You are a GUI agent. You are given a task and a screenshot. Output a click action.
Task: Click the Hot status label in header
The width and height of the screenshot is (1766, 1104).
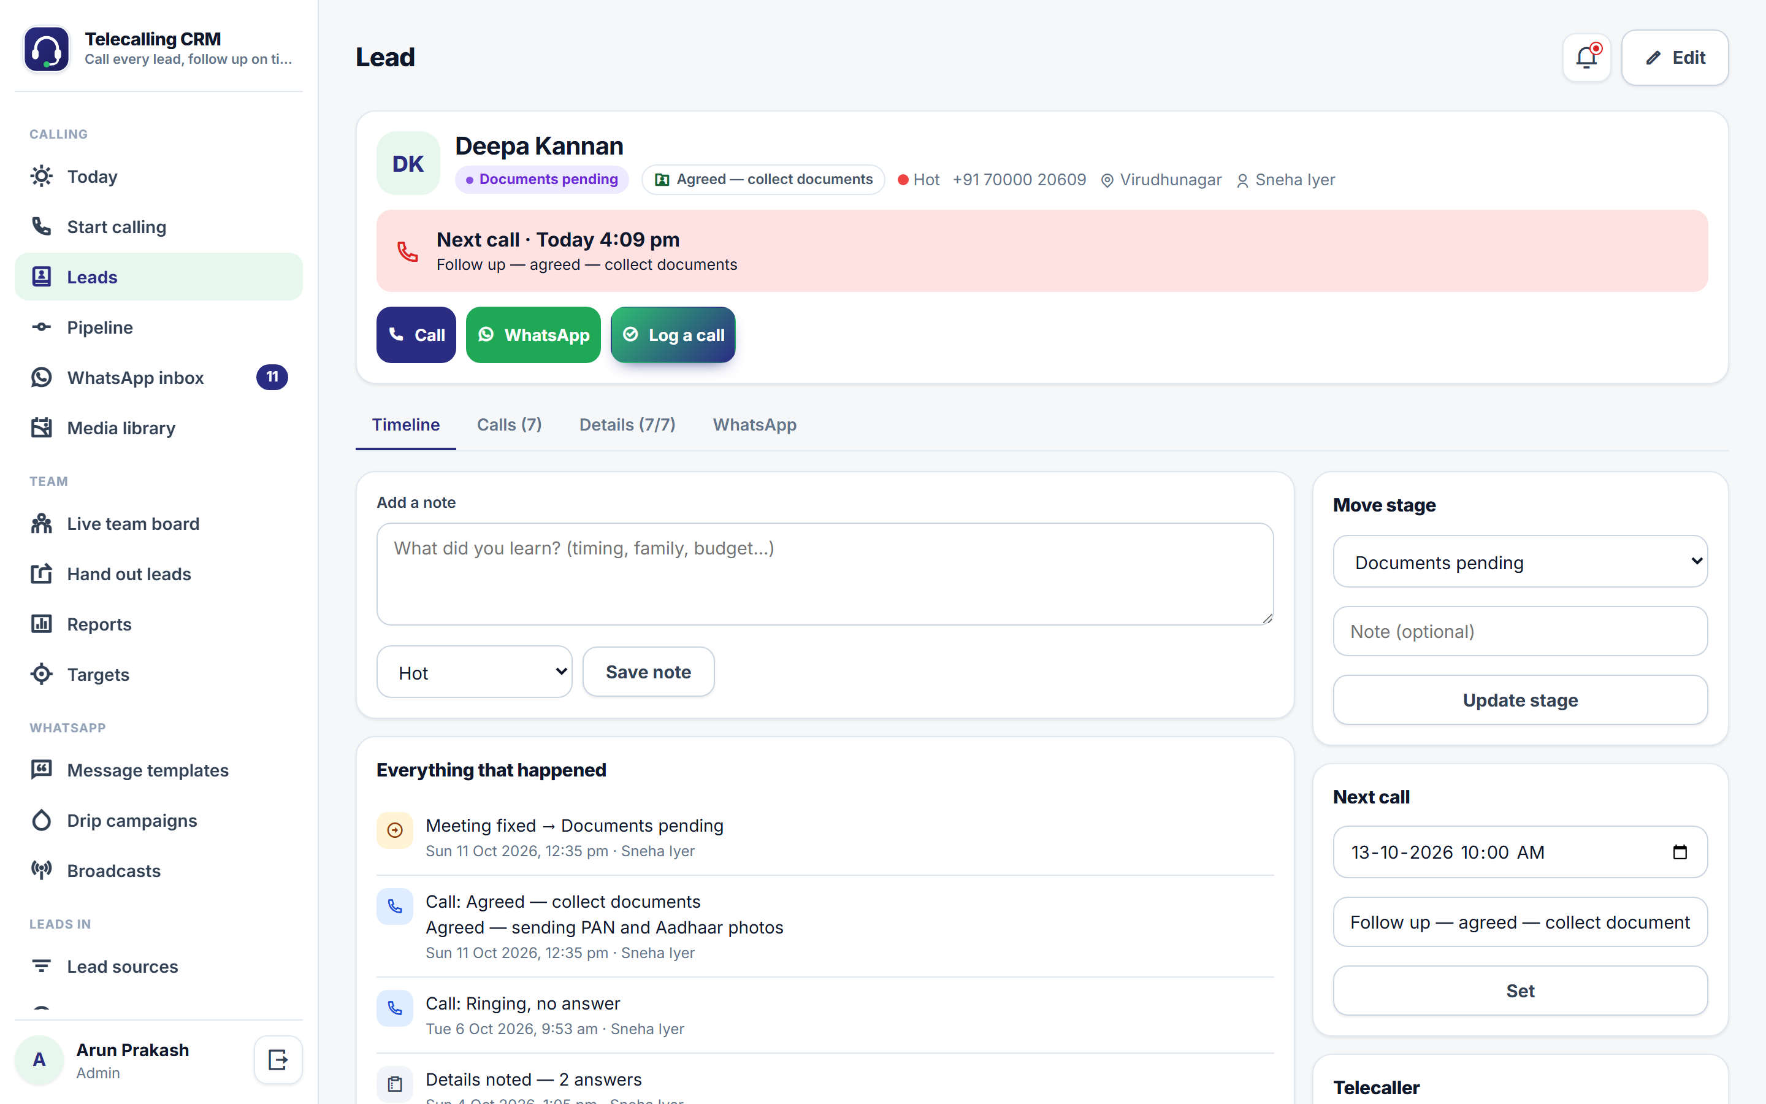click(926, 180)
